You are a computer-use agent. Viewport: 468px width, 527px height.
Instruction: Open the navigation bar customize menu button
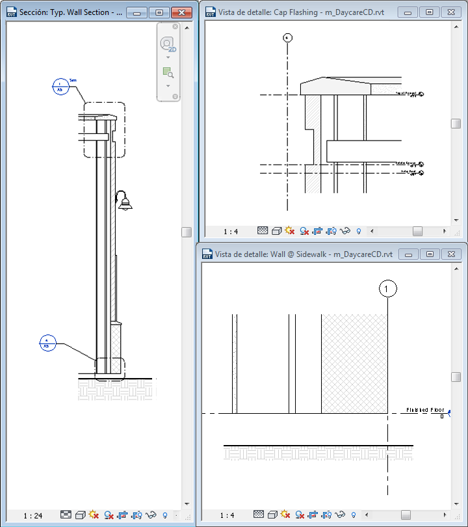click(x=175, y=96)
